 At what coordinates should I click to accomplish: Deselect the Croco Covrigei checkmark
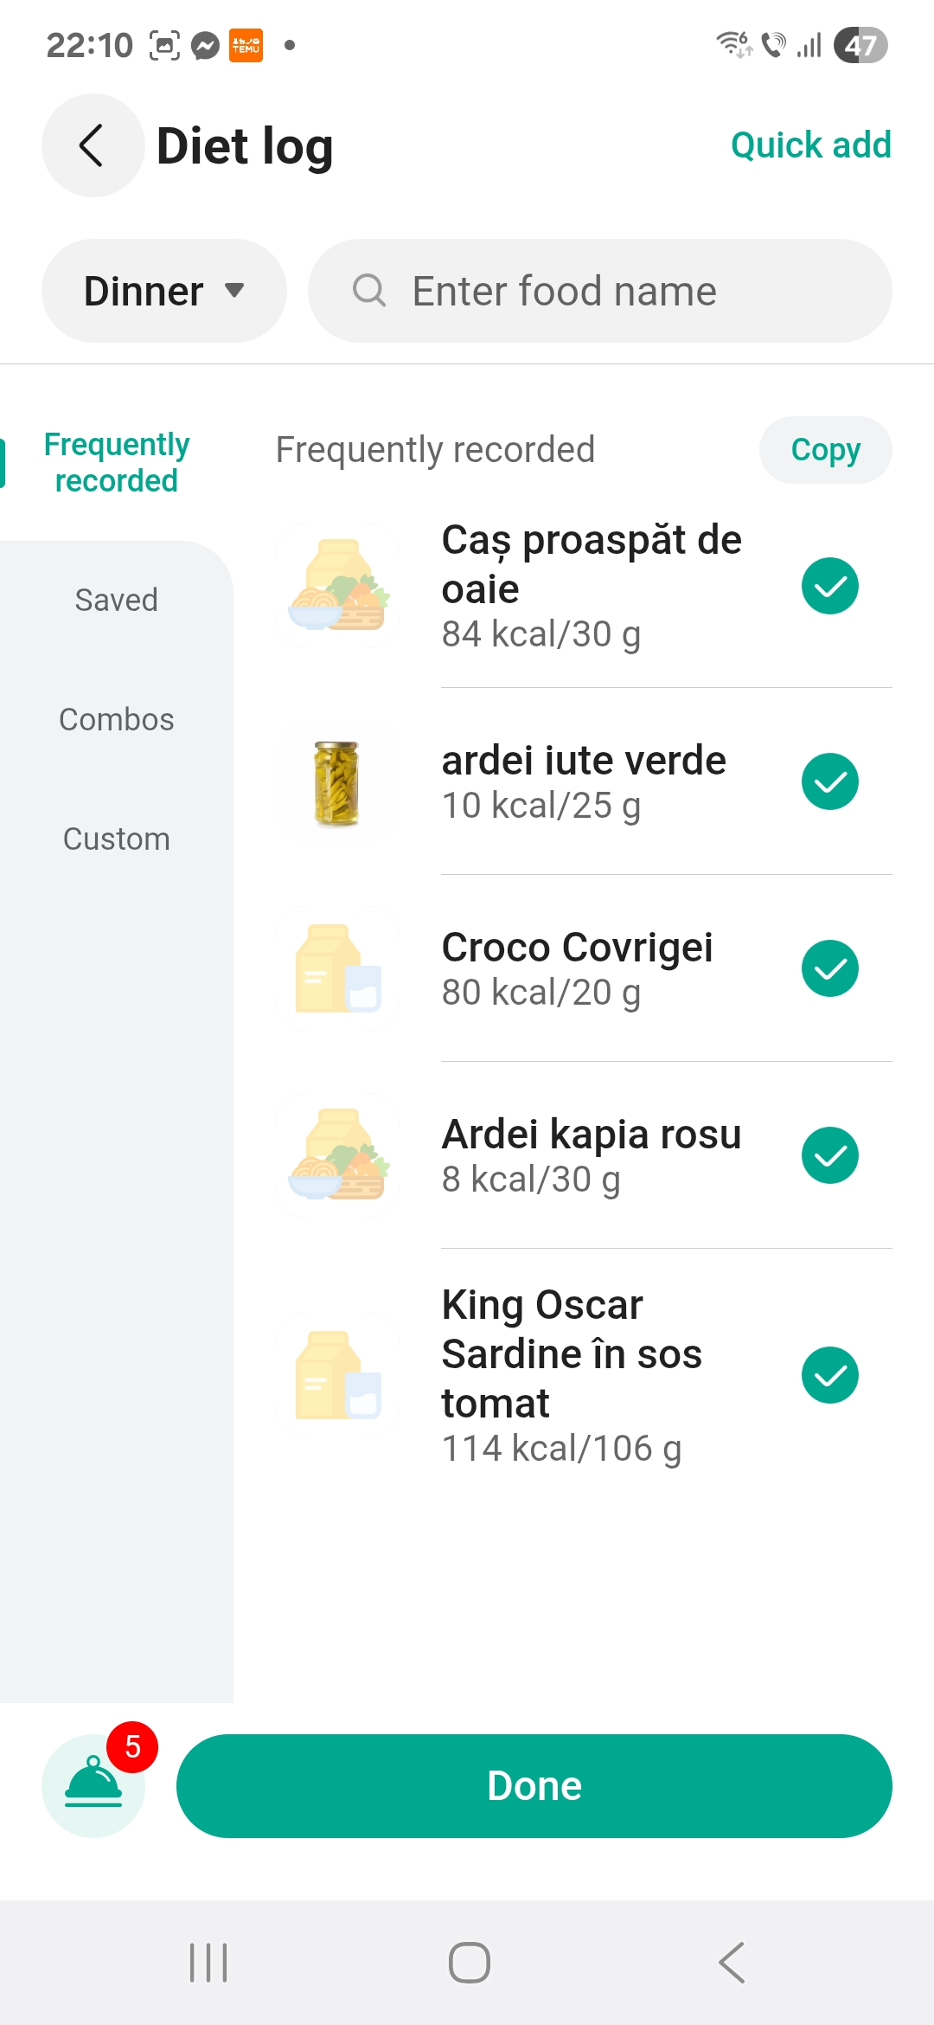coord(829,968)
